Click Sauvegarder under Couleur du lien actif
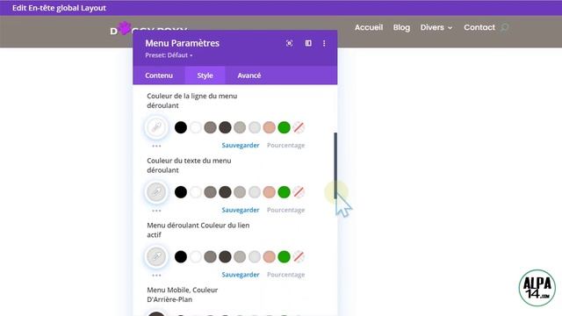 tap(241, 275)
